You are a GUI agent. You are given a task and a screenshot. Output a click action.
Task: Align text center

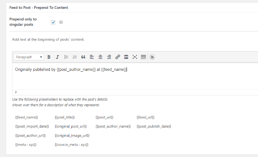click(100, 57)
